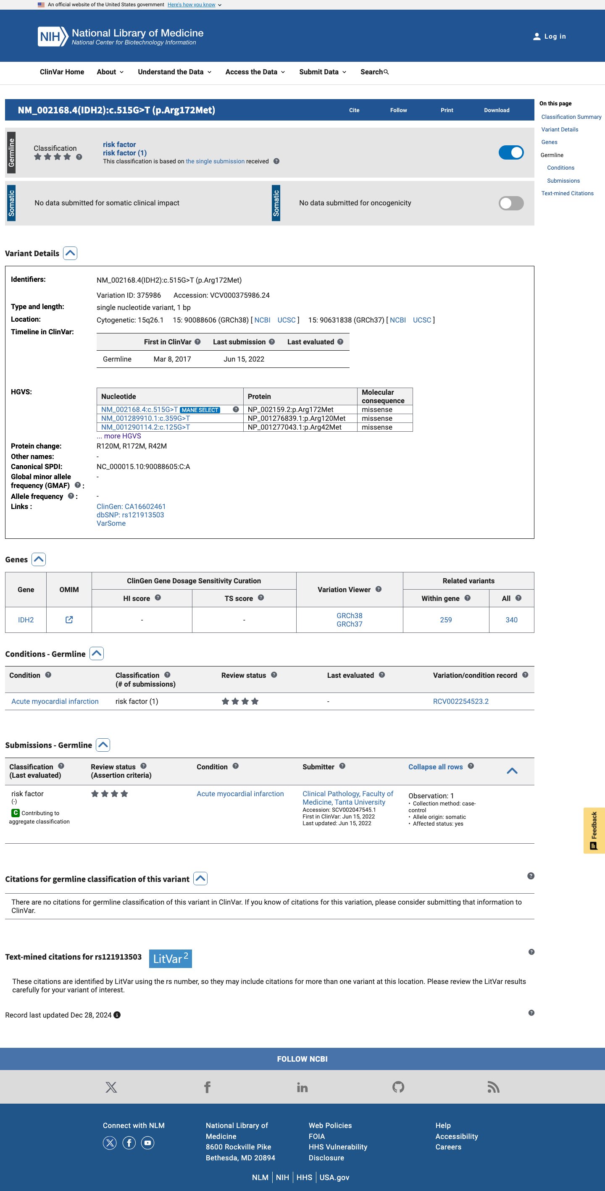
Task: Open the Access the Data menu
Action: click(255, 72)
